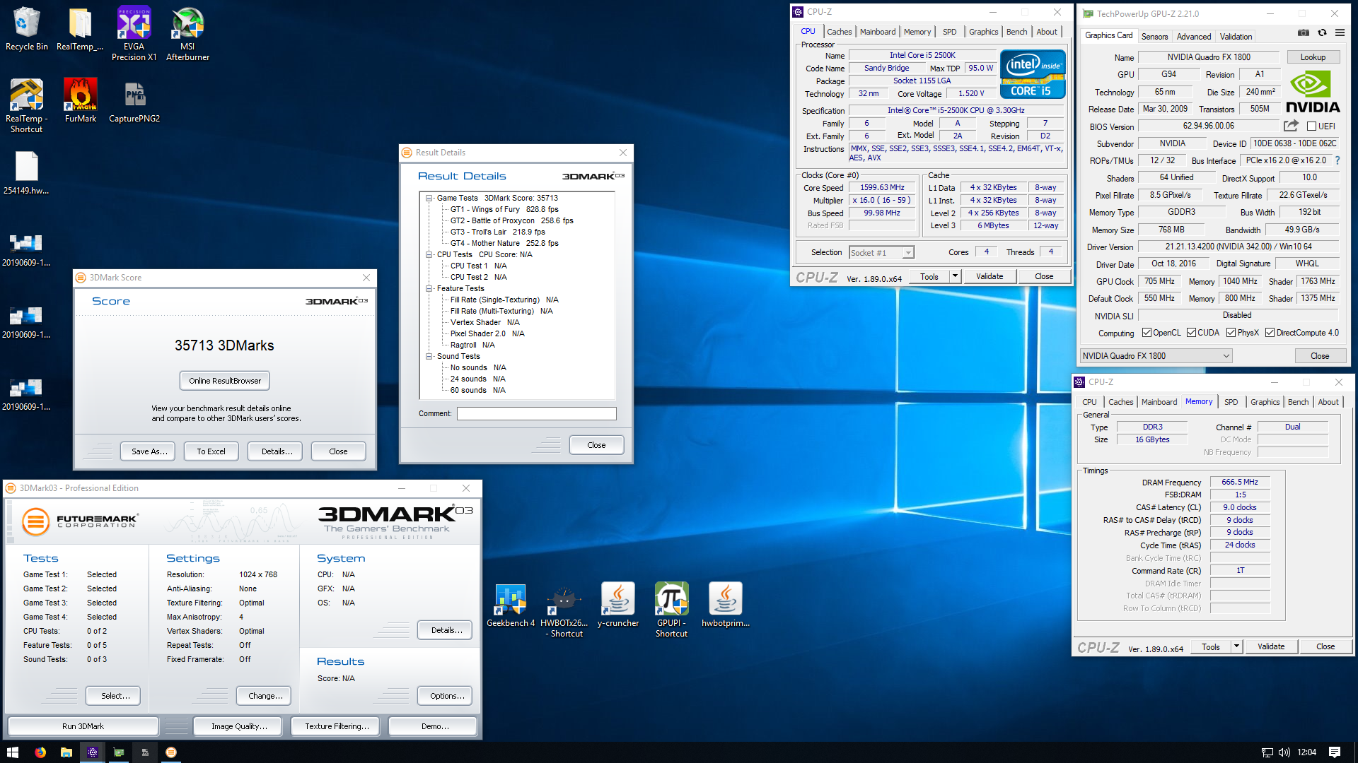
Task: Click the Comment input field in Result Details
Action: click(x=536, y=414)
